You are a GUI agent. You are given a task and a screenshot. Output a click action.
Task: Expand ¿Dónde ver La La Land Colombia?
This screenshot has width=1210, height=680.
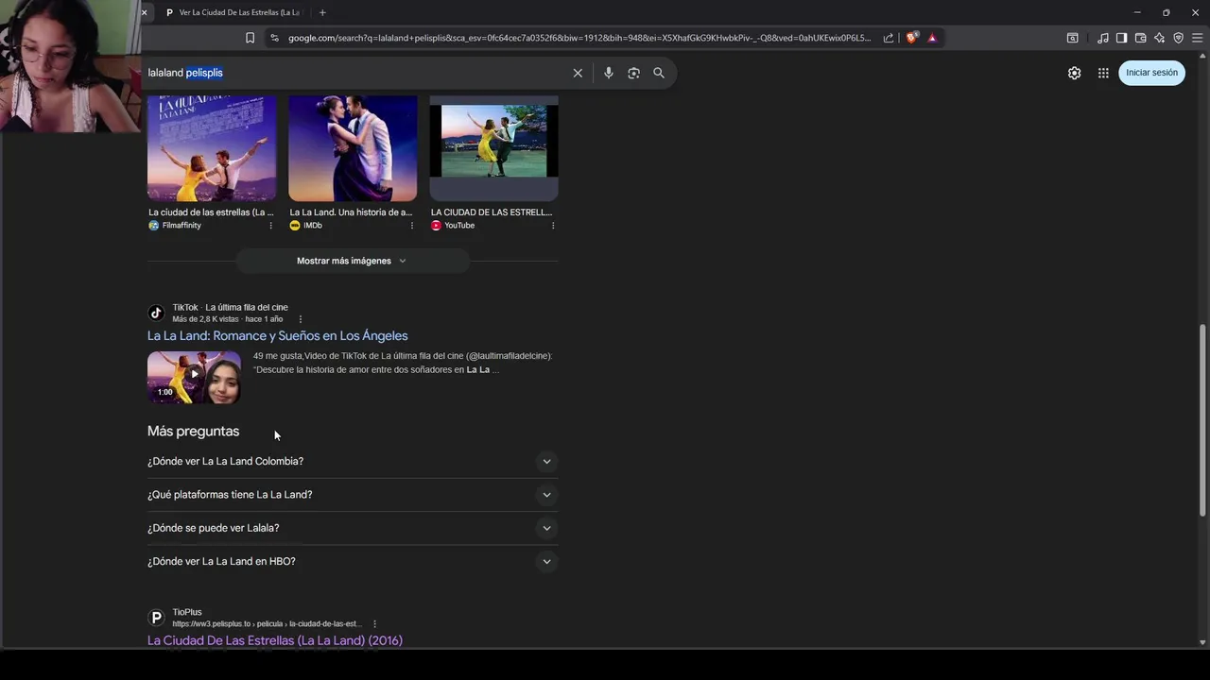coord(352,462)
